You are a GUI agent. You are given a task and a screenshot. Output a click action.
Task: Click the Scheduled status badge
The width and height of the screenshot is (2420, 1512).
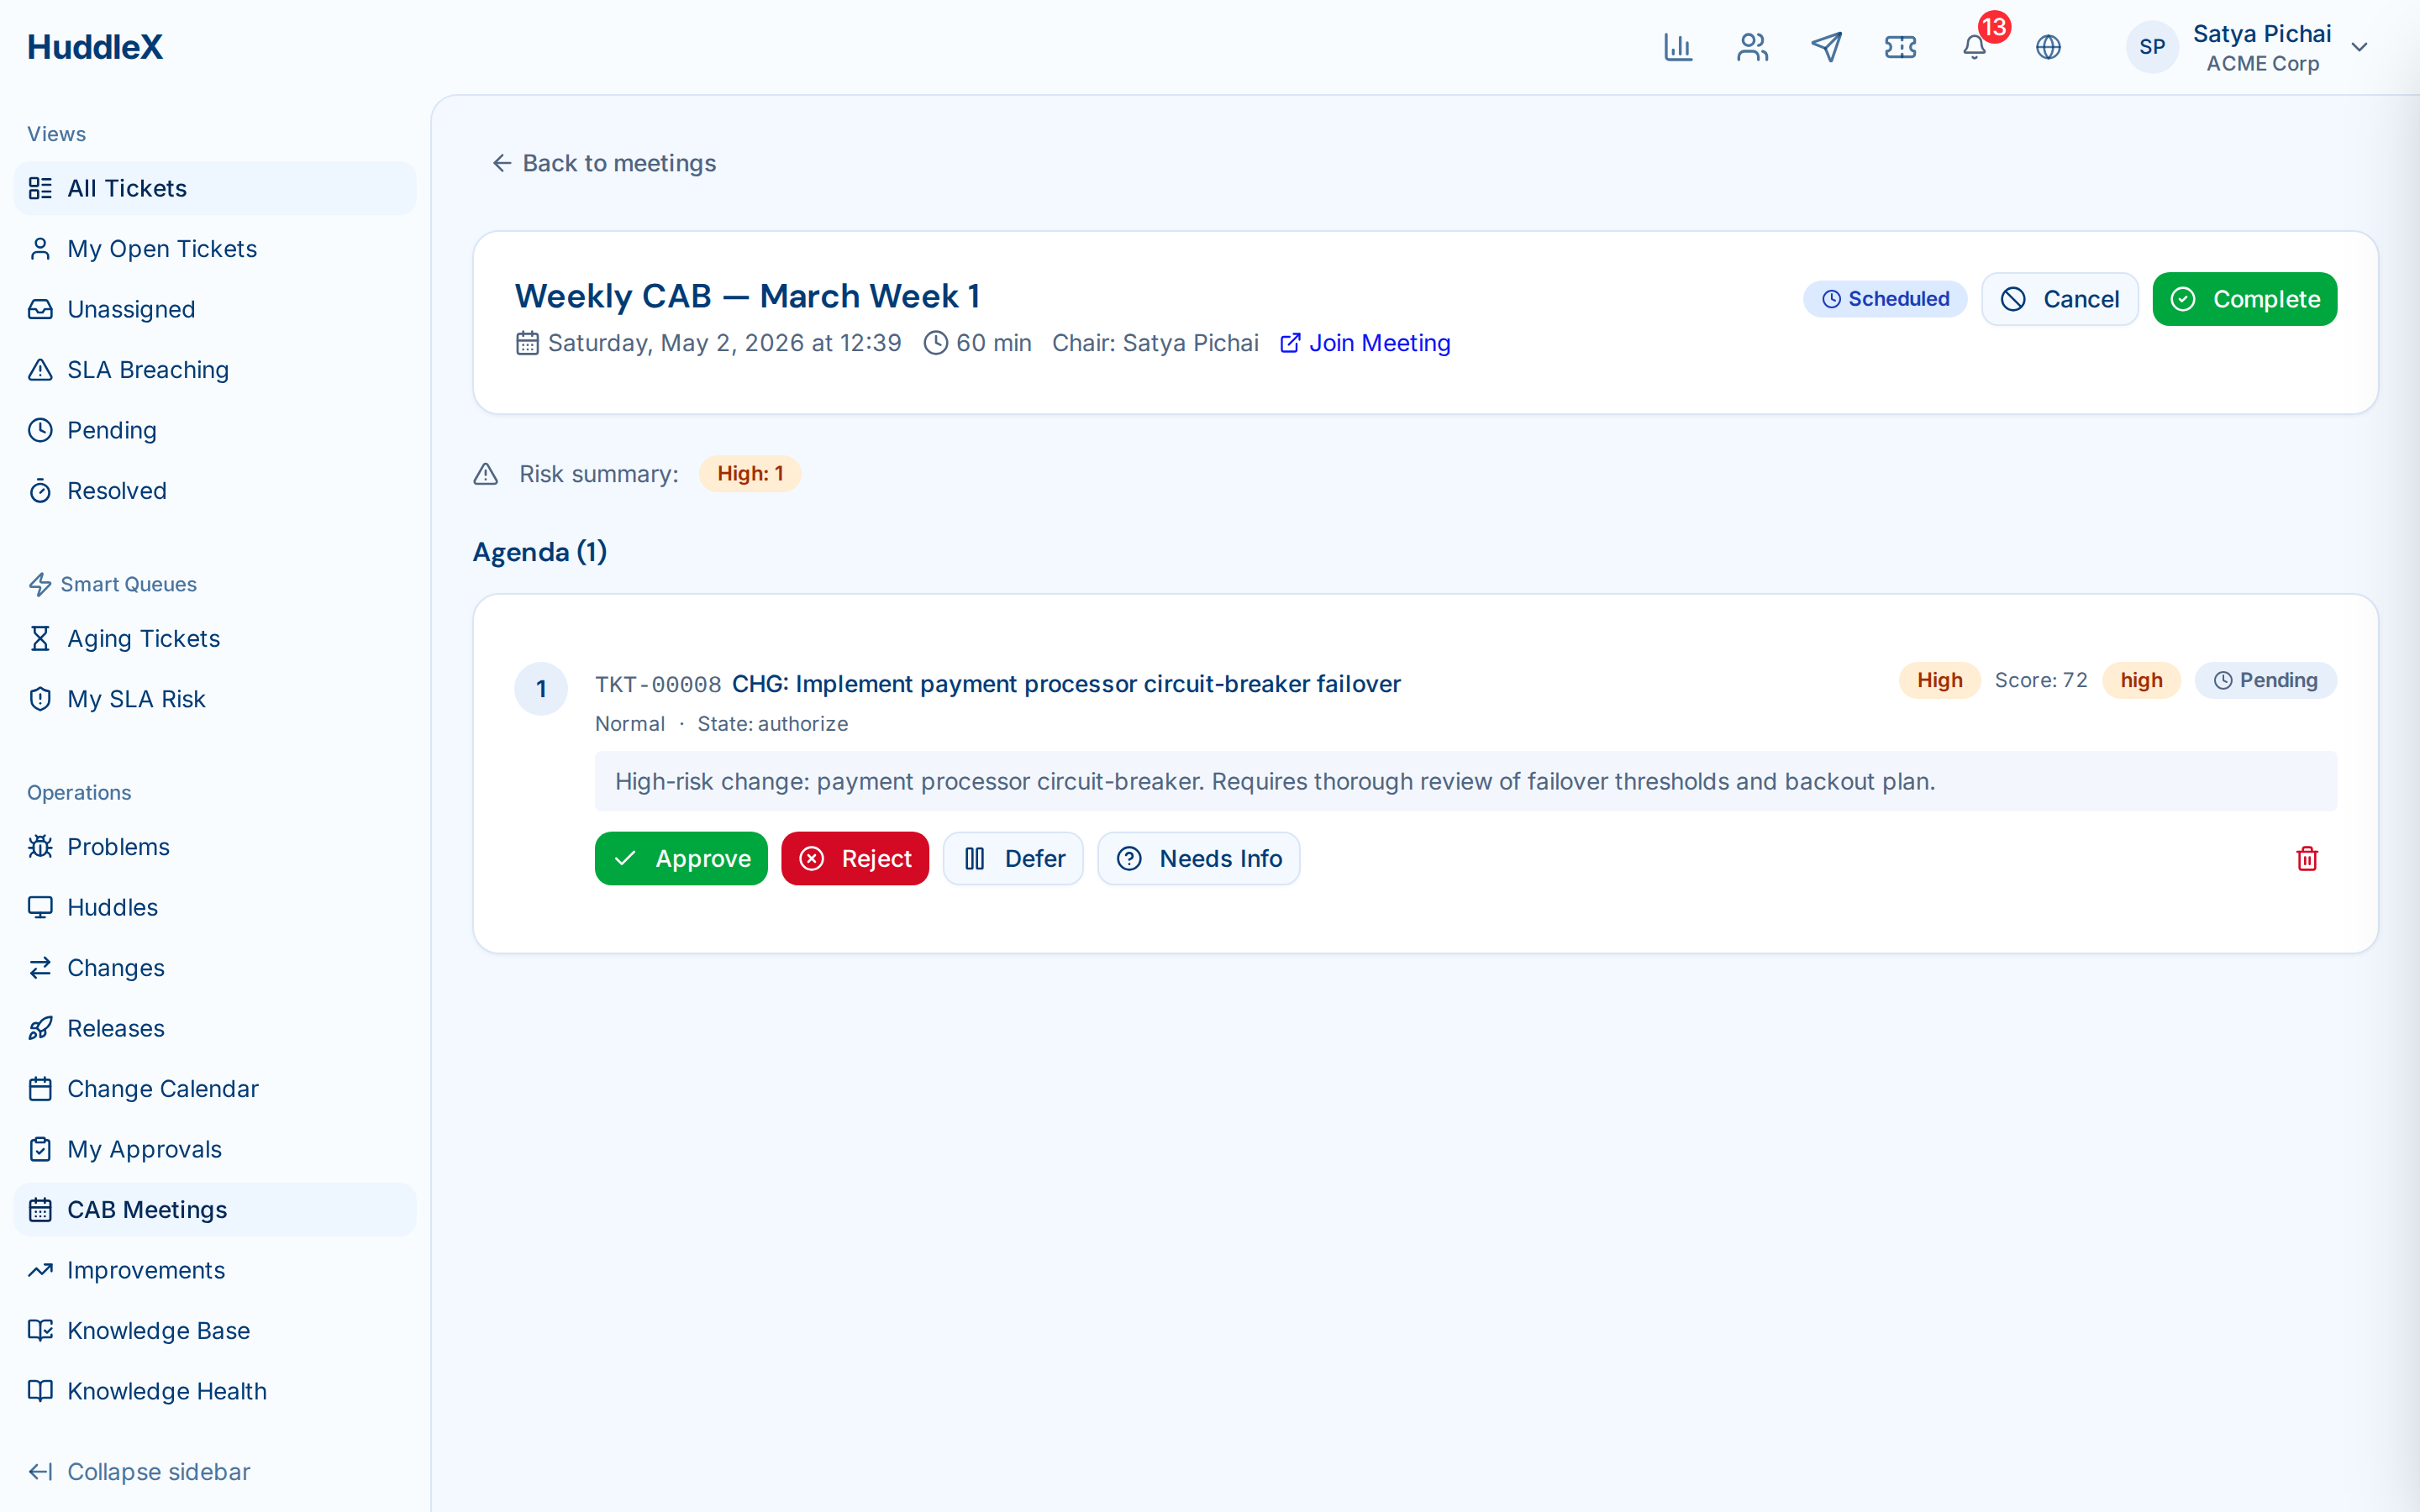1885,299
